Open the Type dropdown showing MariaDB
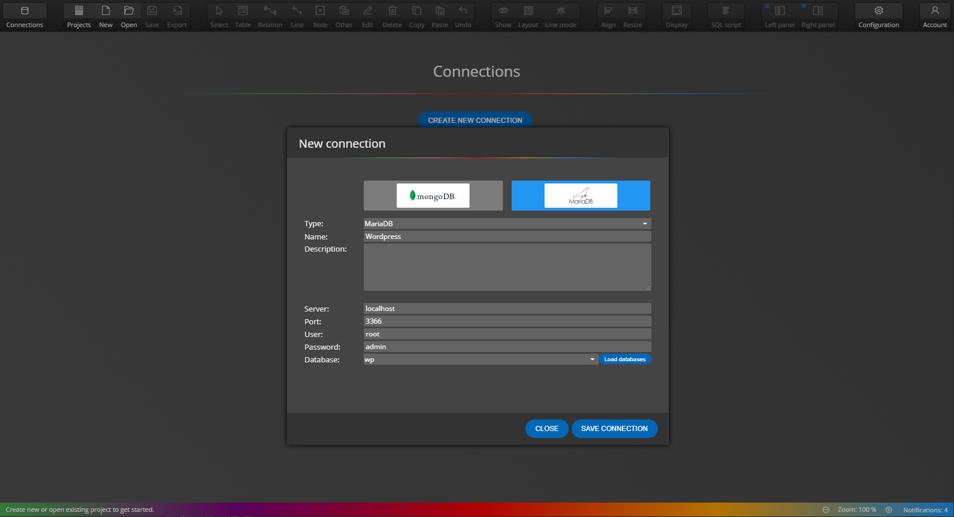 [507, 223]
